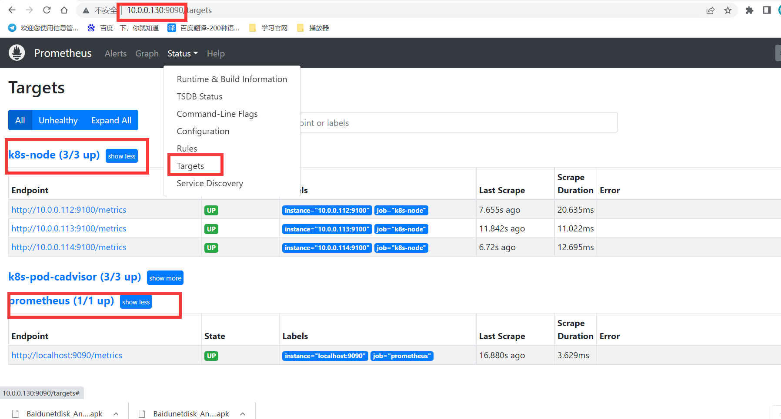Viewport: 781px width, 419px height.
Task: Open http://10.0.0.112:9100/metrics endpoint
Action: tap(69, 210)
